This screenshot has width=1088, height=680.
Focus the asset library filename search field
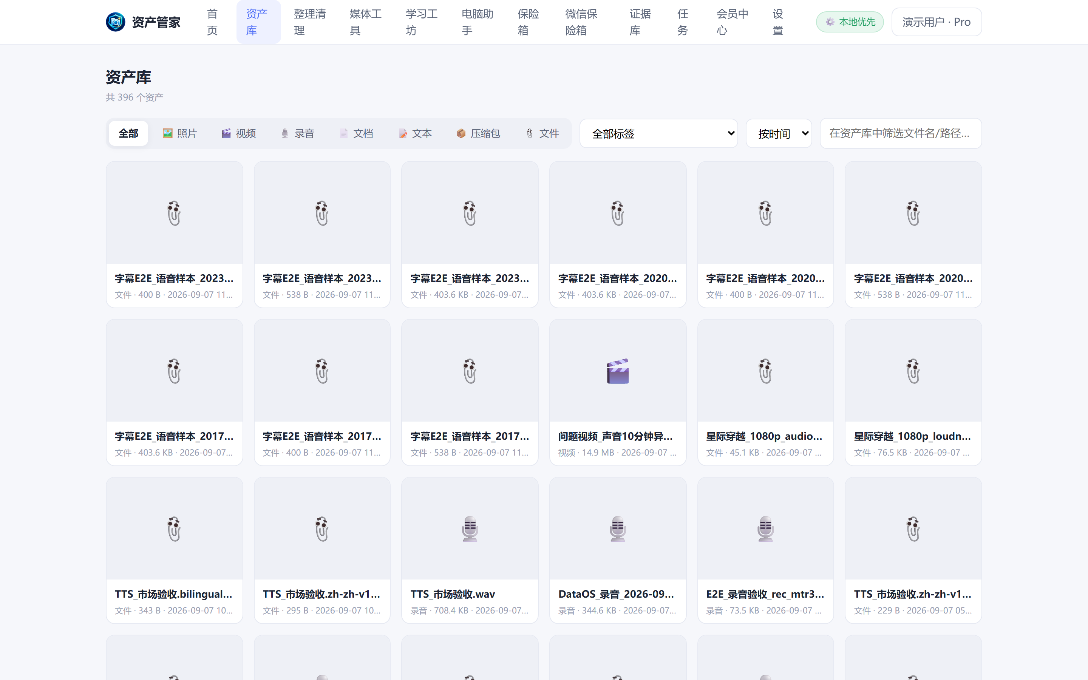pos(901,134)
